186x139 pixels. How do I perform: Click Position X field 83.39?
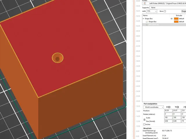click(x=168, y=111)
